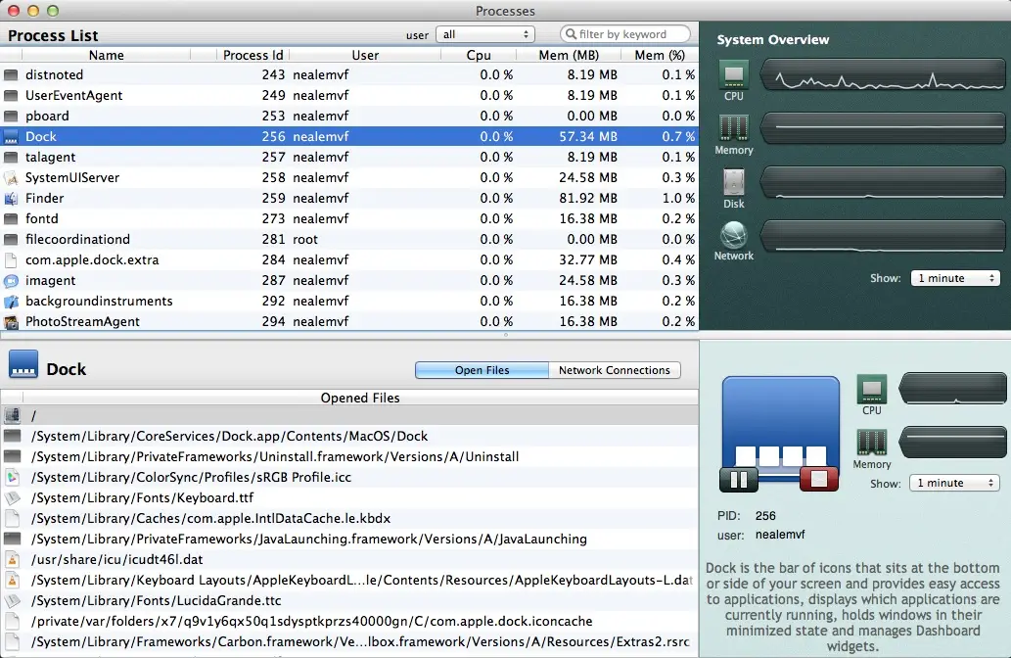1011x658 pixels.
Task: Click the Disk icon in System Overview
Action: [734, 182]
